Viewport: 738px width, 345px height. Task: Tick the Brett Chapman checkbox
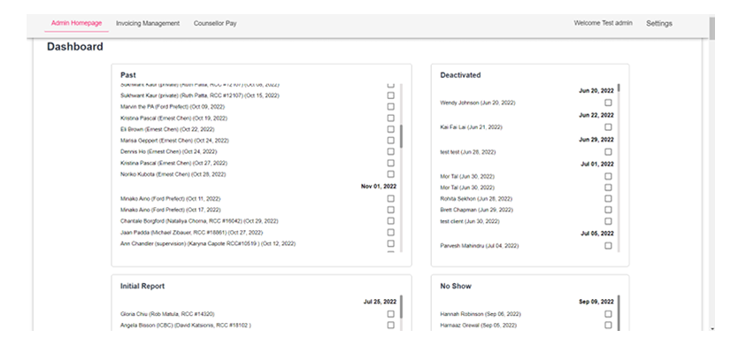click(608, 210)
